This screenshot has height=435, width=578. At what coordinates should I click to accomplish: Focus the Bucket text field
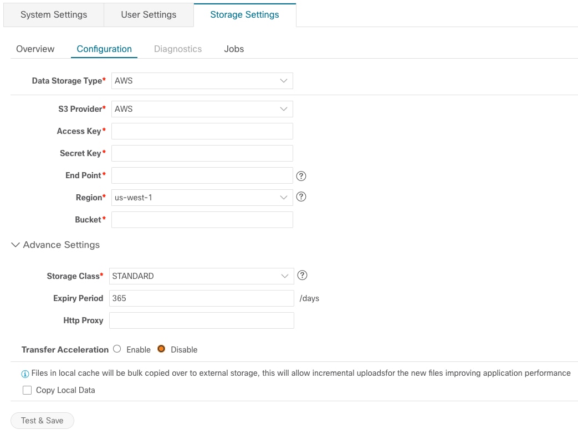pyautogui.click(x=202, y=220)
